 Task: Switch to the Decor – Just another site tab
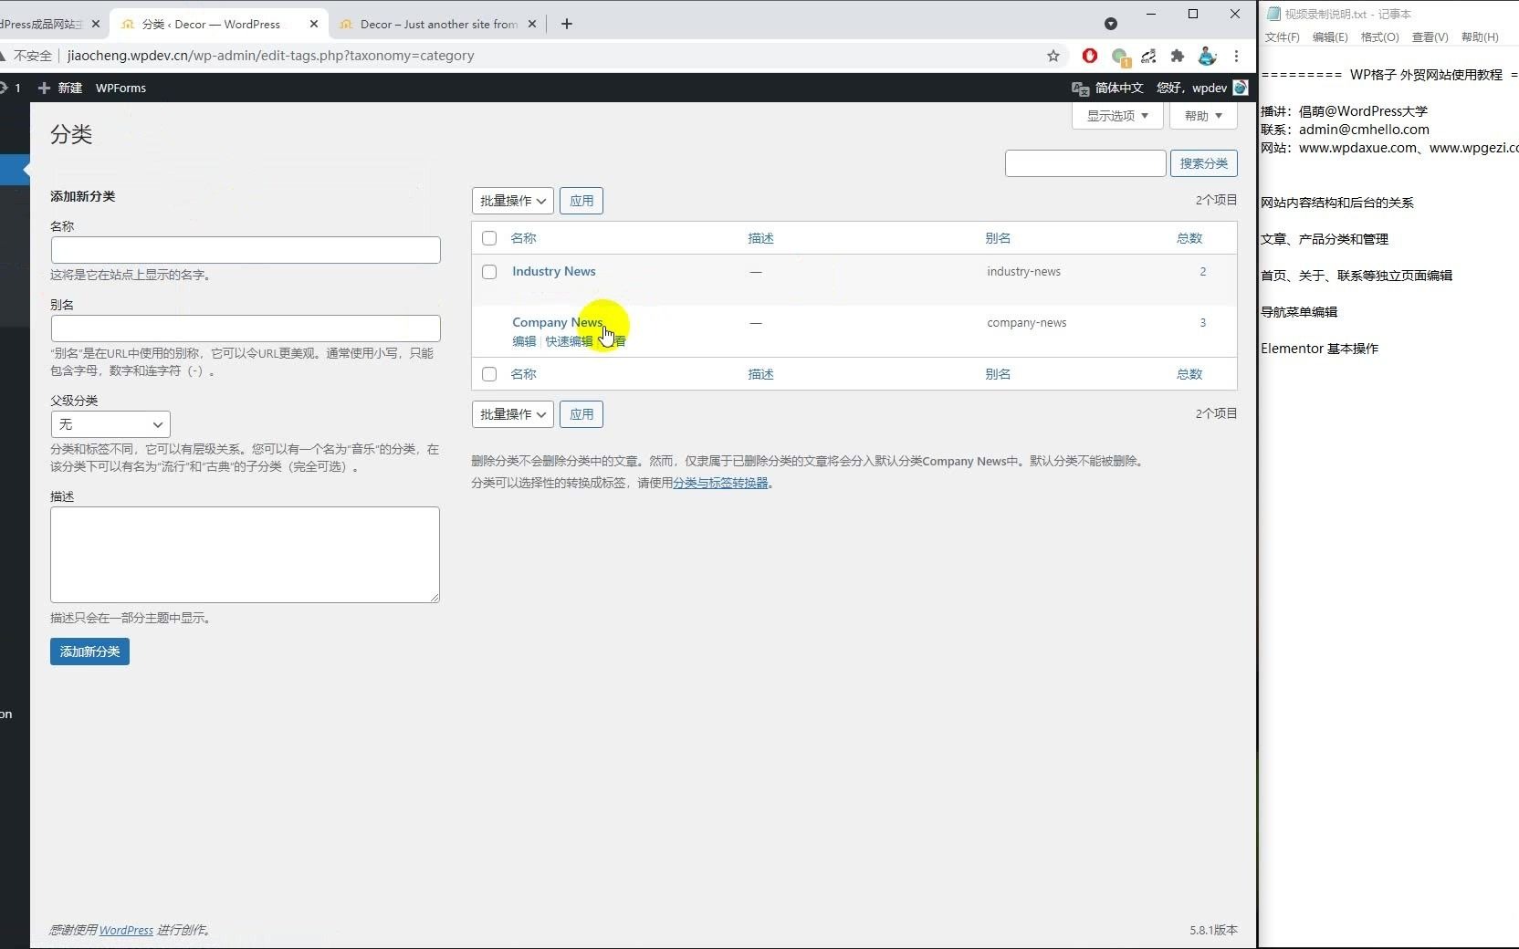point(429,24)
